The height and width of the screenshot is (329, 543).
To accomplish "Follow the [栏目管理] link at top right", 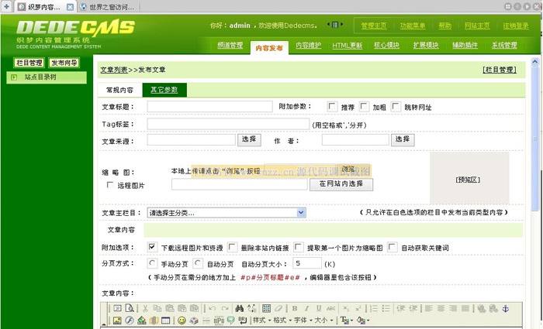I will pyautogui.click(x=500, y=70).
